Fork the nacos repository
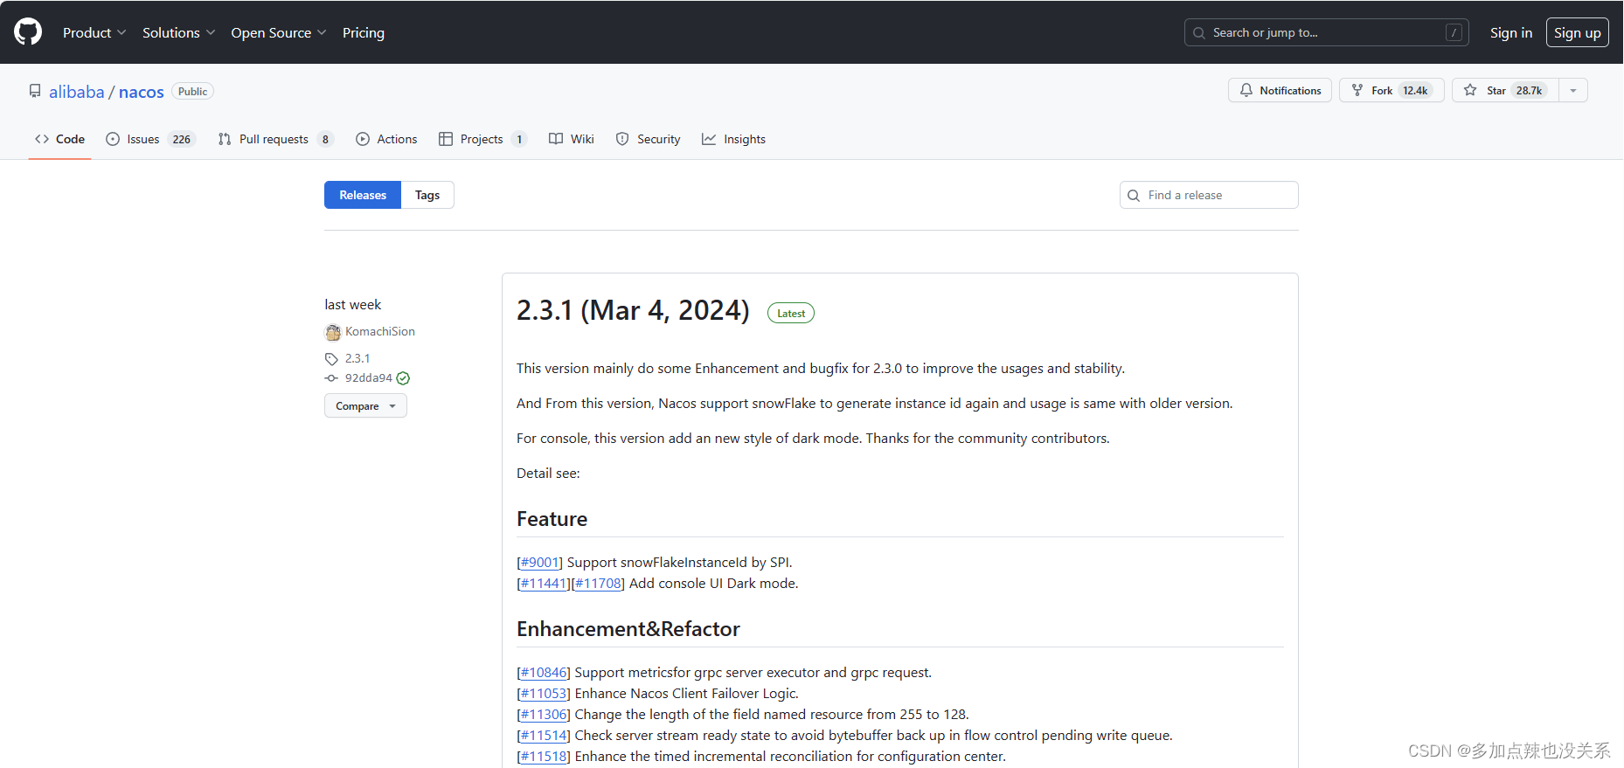This screenshot has width=1624, height=768. click(x=1392, y=90)
